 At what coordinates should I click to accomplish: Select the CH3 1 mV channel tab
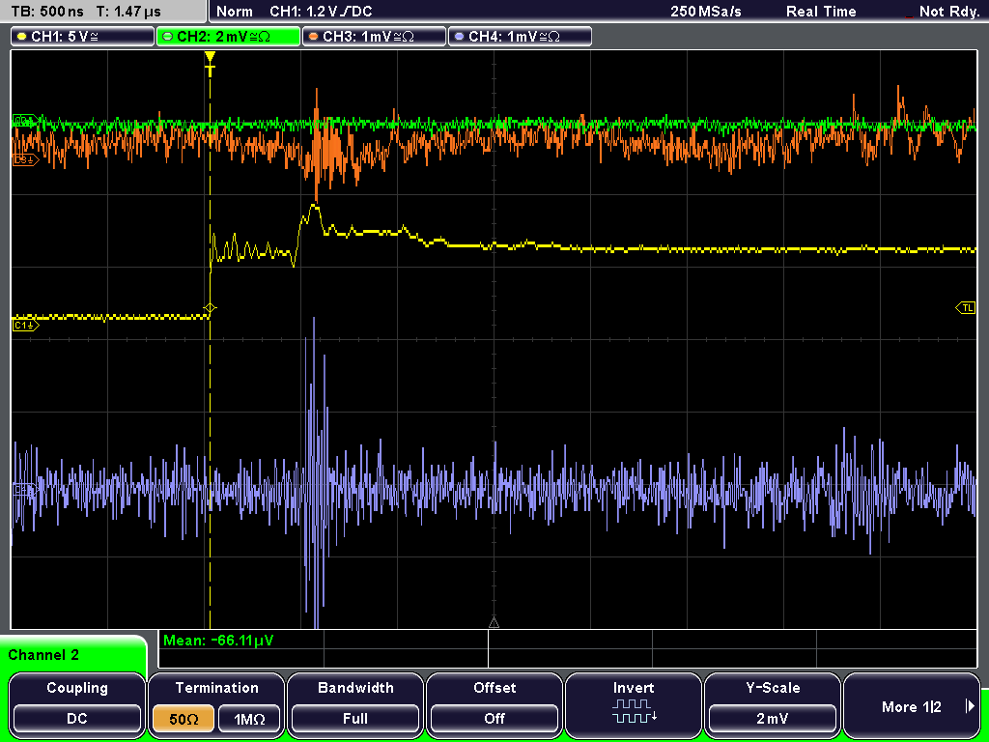pyautogui.click(x=374, y=37)
